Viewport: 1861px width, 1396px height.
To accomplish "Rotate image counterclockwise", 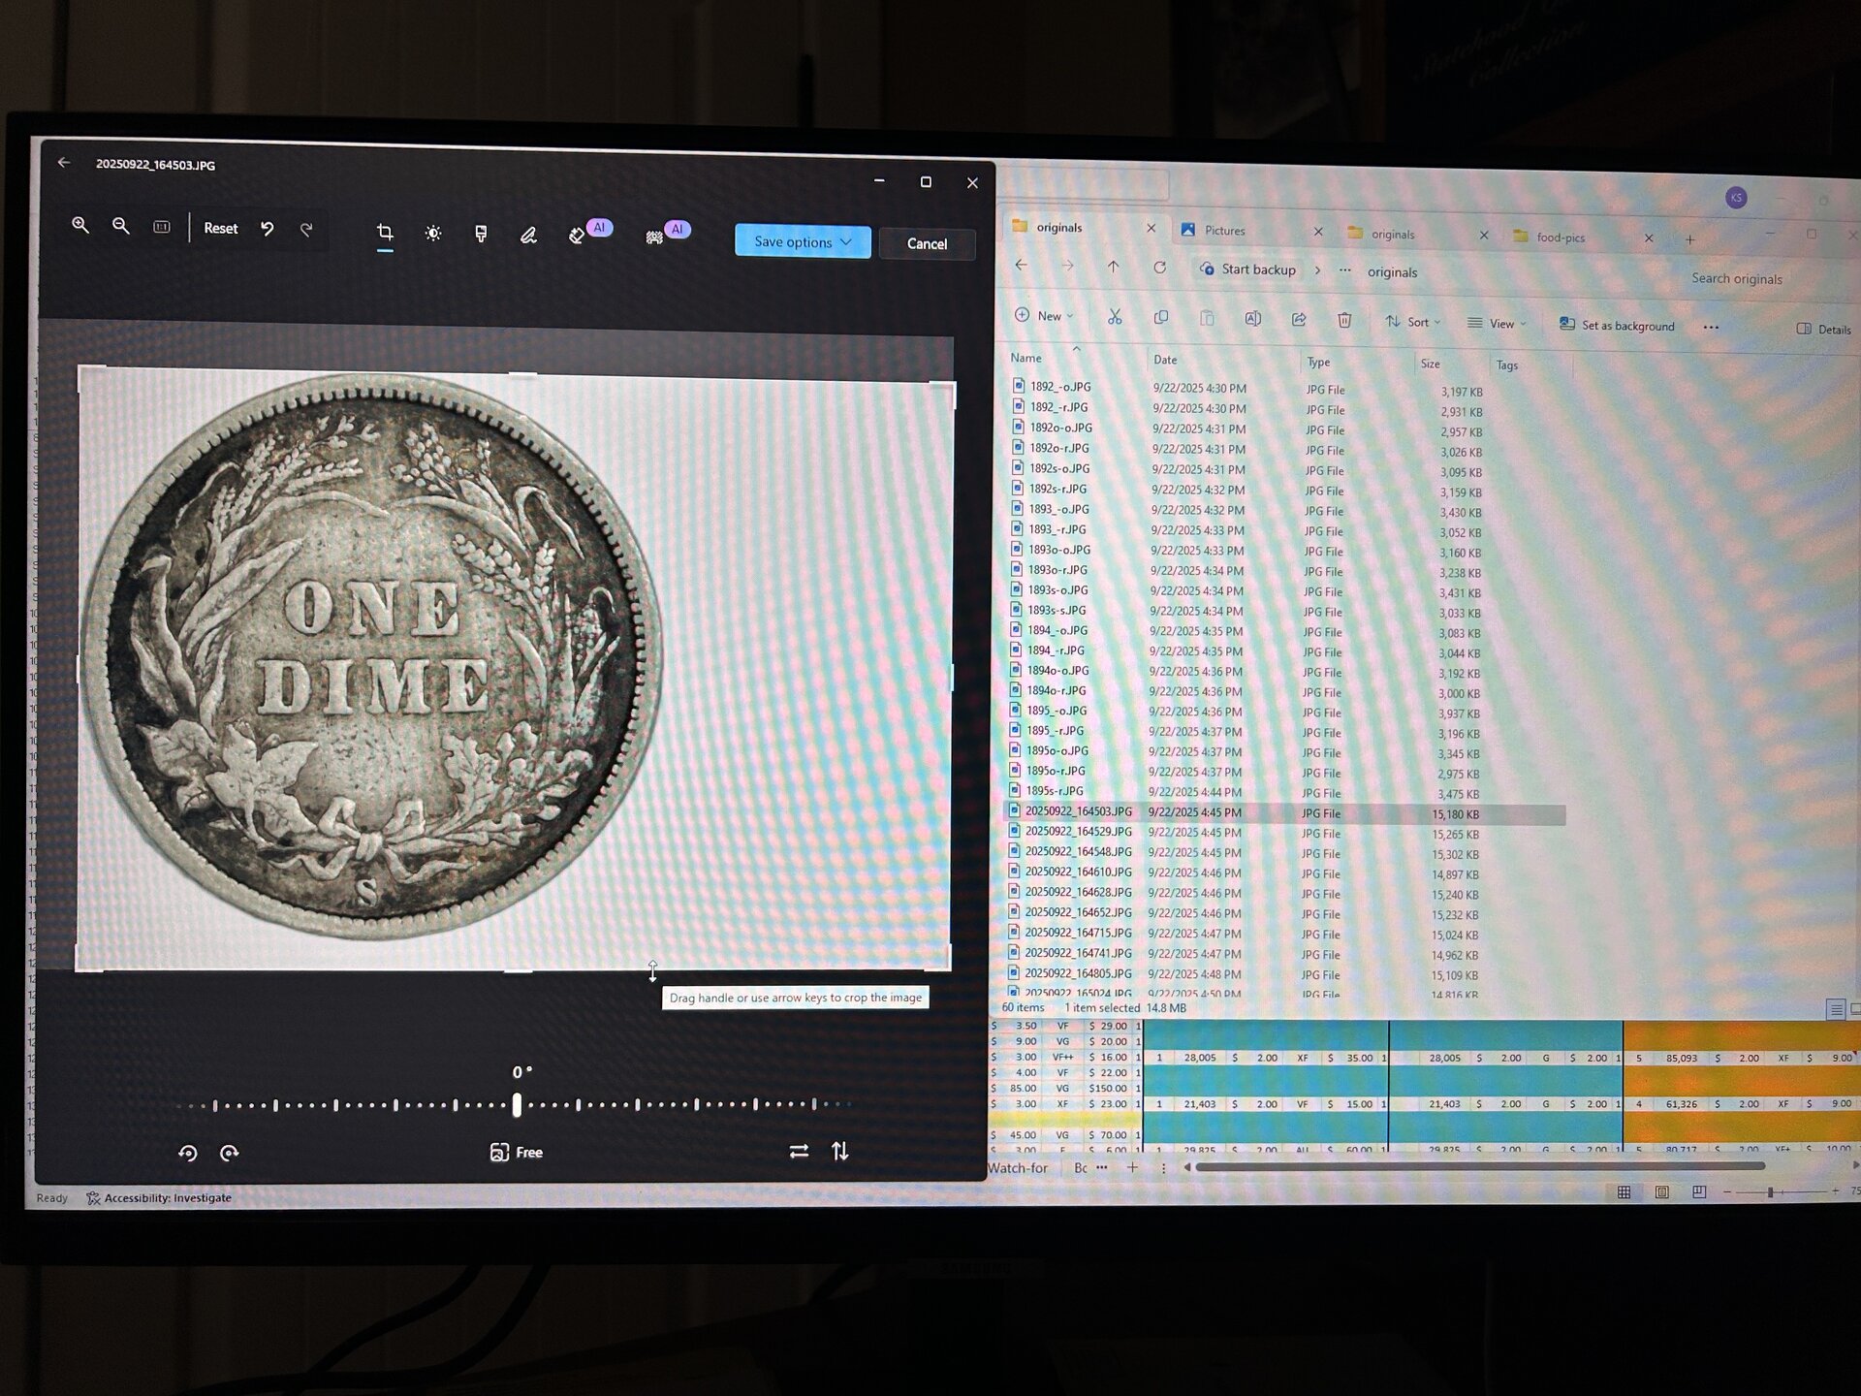I will [x=188, y=1153].
